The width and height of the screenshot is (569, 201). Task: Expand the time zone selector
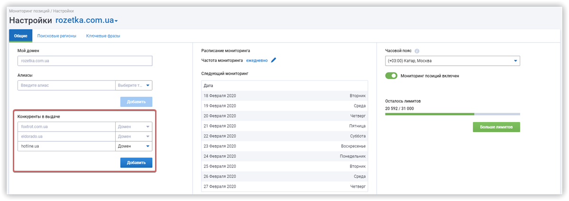pyautogui.click(x=452, y=61)
